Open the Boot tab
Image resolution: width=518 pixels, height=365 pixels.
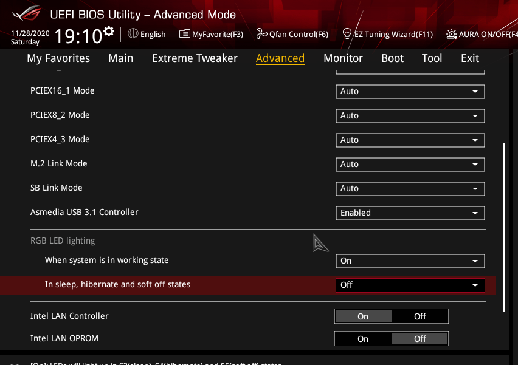[393, 58]
